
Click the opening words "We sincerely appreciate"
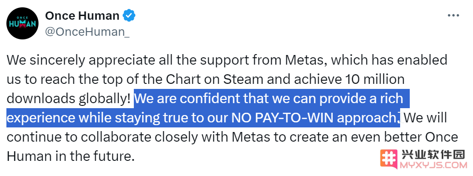pyautogui.click(x=80, y=60)
